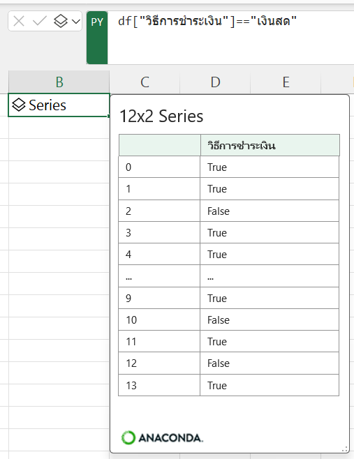Select column D header
The height and width of the screenshot is (459, 354).
point(215,82)
